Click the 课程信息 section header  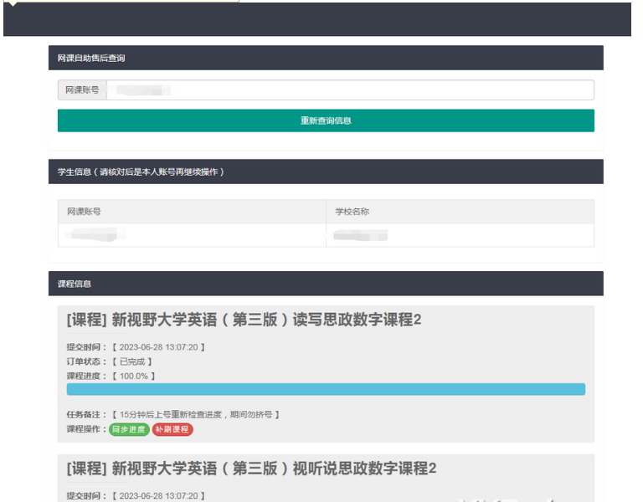pos(326,284)
